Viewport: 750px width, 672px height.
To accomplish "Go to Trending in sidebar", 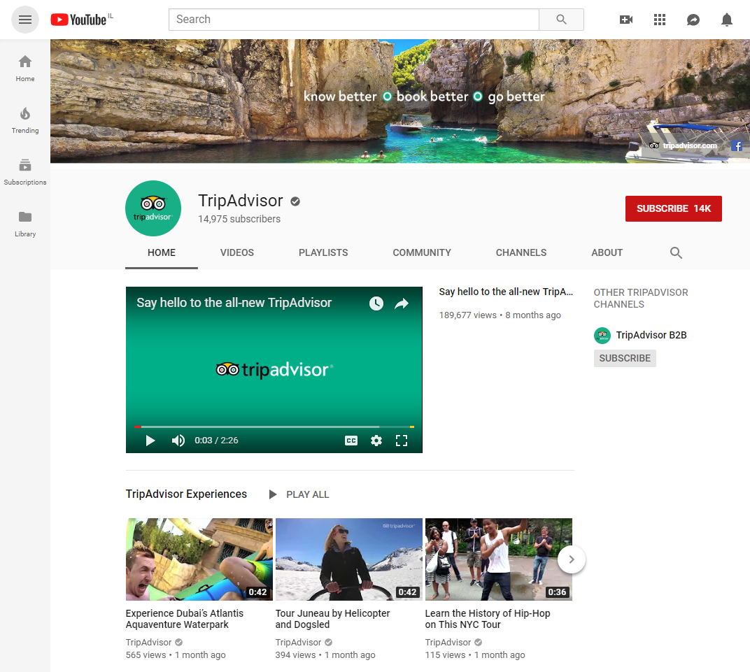I will pos(25,120).
